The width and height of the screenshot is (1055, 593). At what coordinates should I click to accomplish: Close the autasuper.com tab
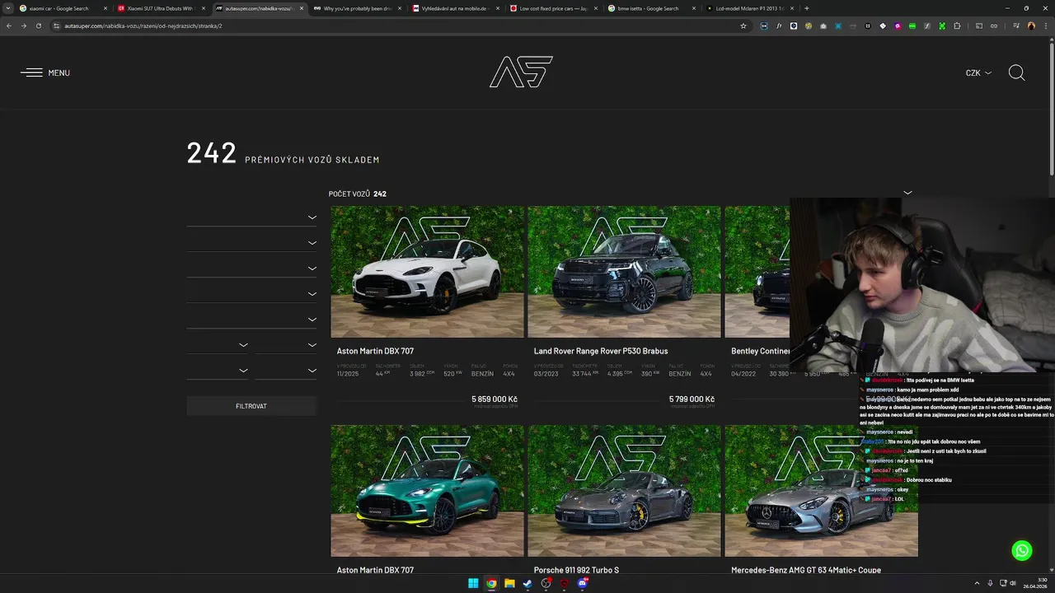coord(302,8)
